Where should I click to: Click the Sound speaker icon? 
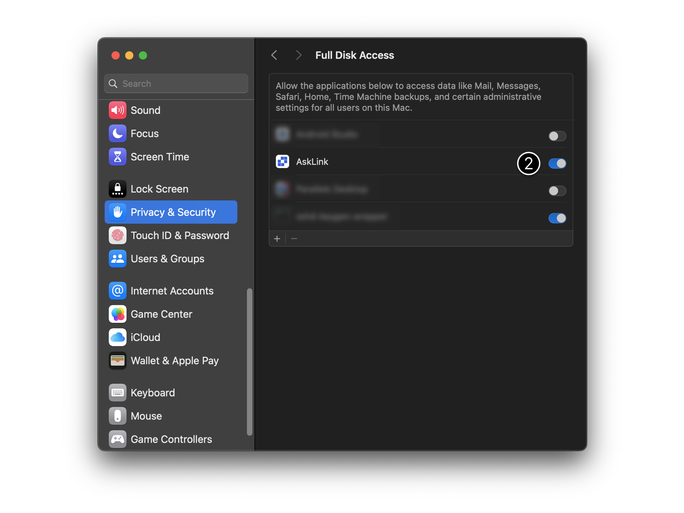click(117, 110)
